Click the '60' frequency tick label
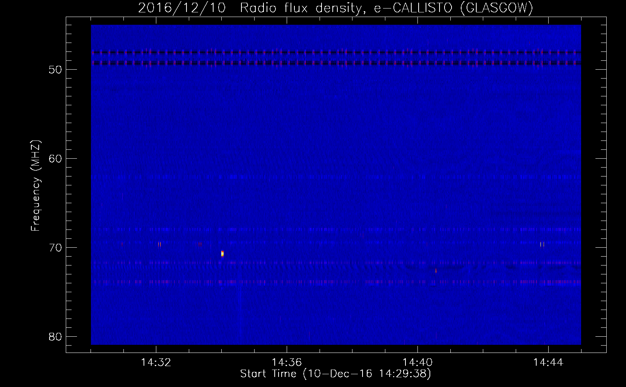Viewport: 626px width, 387px height. point(56,159)
